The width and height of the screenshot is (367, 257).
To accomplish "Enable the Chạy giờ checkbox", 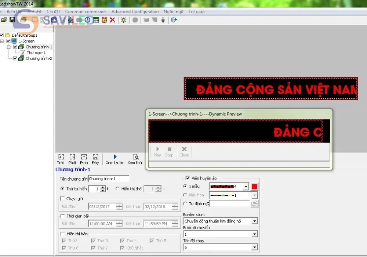I will click(62, 199).
